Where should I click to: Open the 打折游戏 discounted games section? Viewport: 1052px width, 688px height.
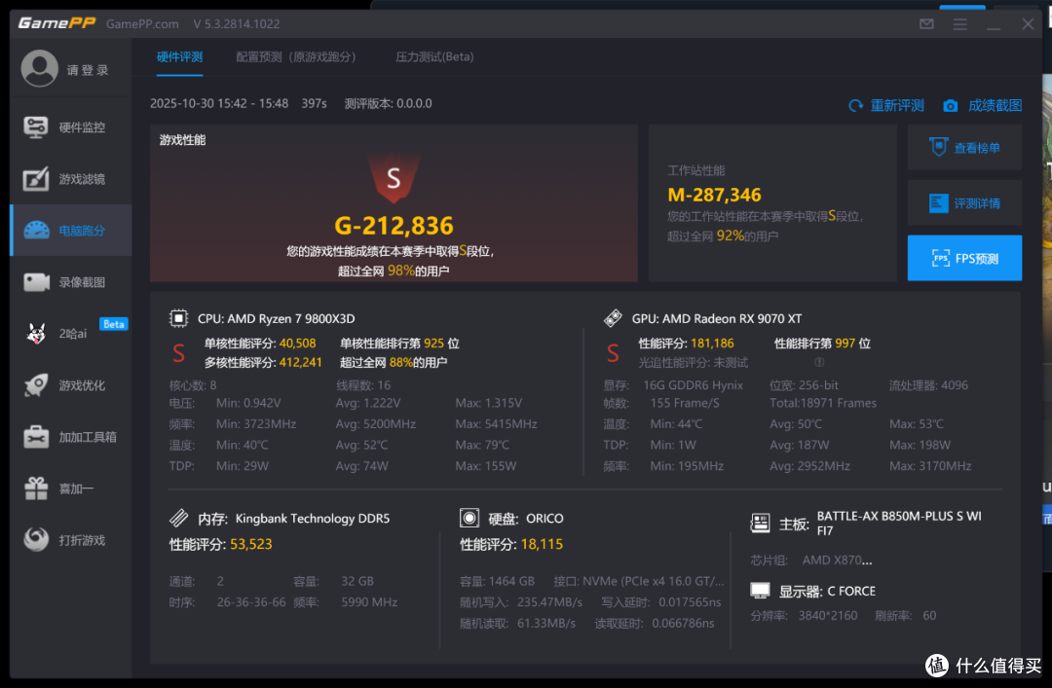coord(71,540)
